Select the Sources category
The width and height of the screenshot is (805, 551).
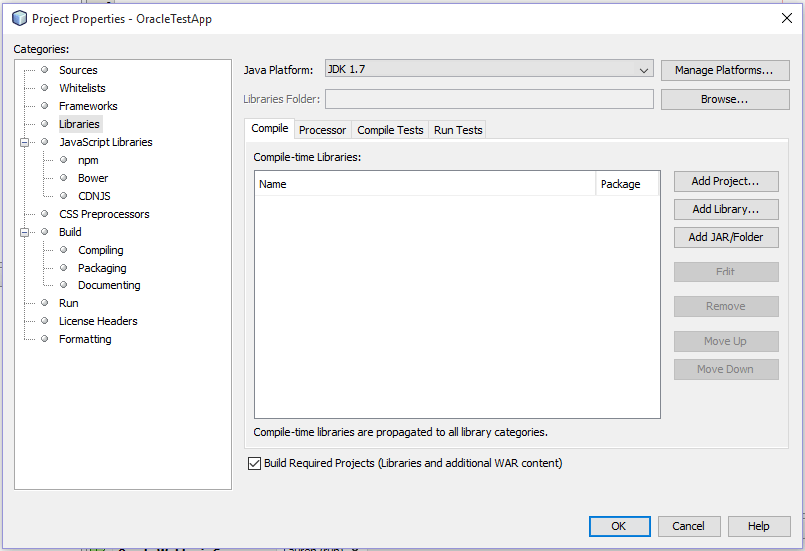(x=78, y=70)
